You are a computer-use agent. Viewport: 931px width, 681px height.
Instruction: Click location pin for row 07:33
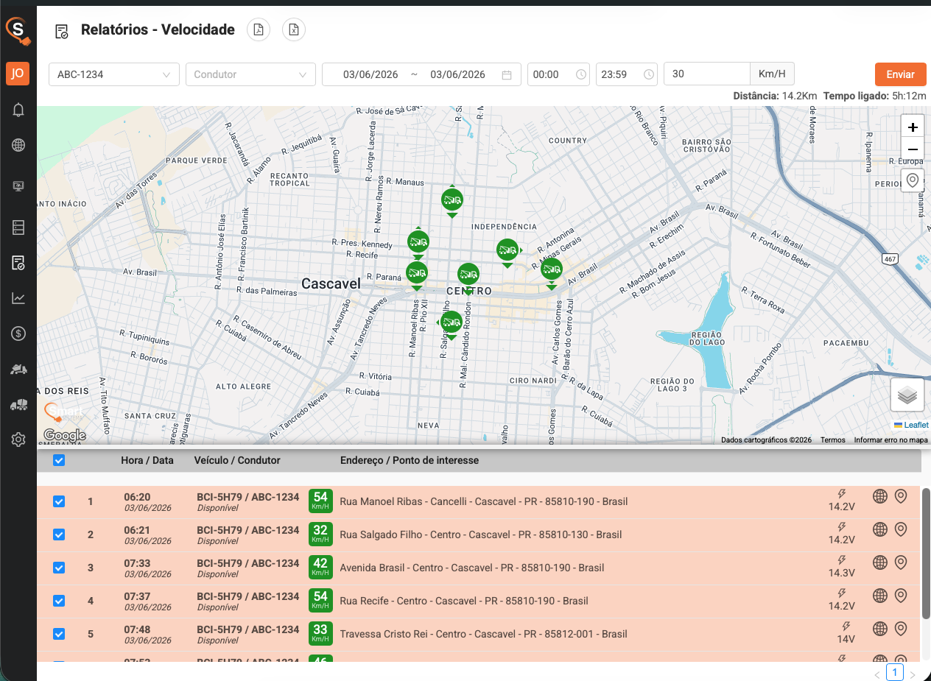click(x=900, y=562)
